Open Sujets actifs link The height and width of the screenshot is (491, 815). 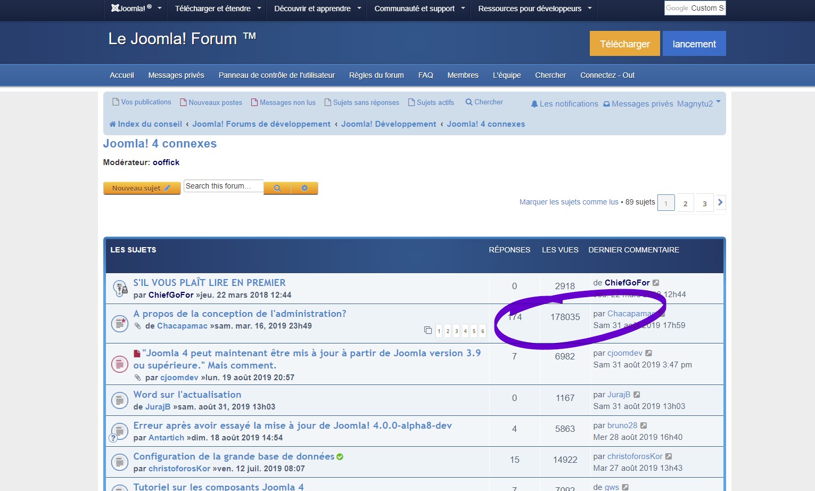pos(431,102)
